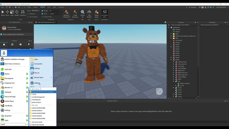229x129 pixels.
Task: Choose the Scale tool
Action: coord(12,13)
